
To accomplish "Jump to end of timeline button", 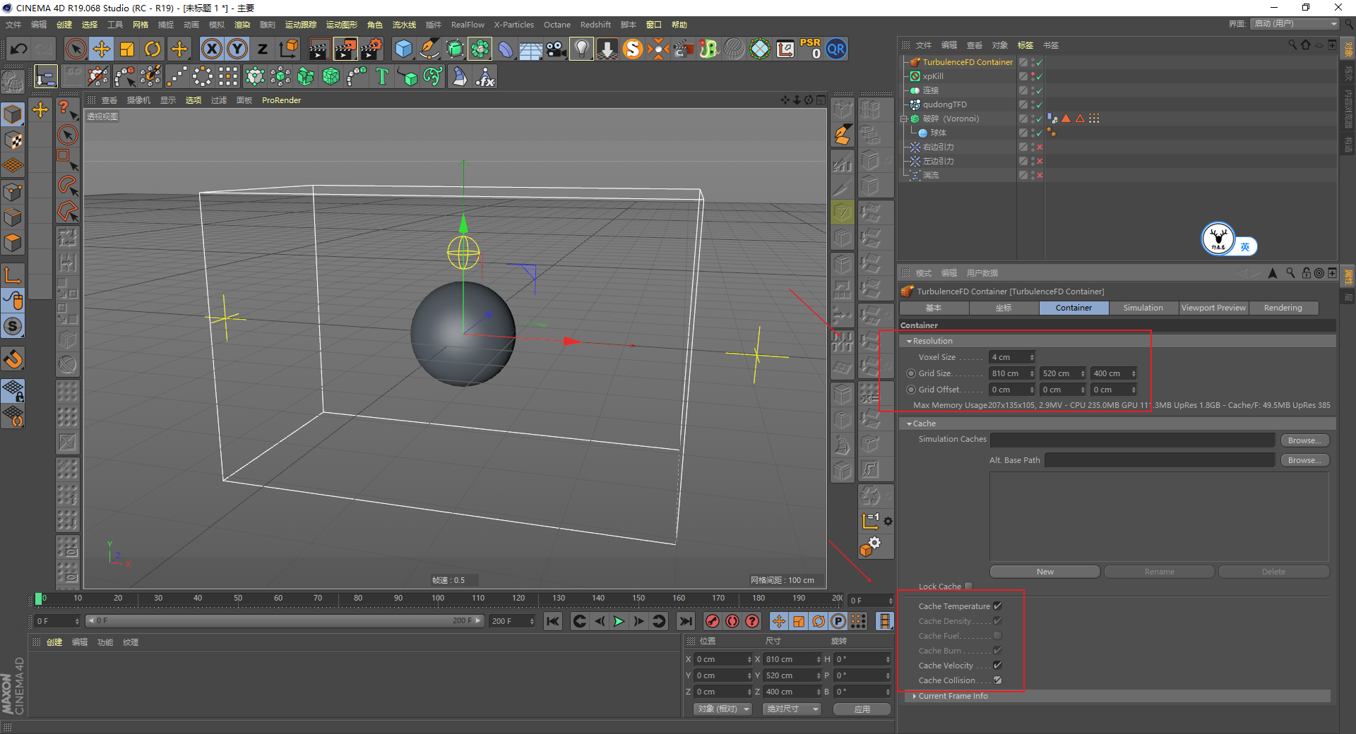I will point(685,621).
